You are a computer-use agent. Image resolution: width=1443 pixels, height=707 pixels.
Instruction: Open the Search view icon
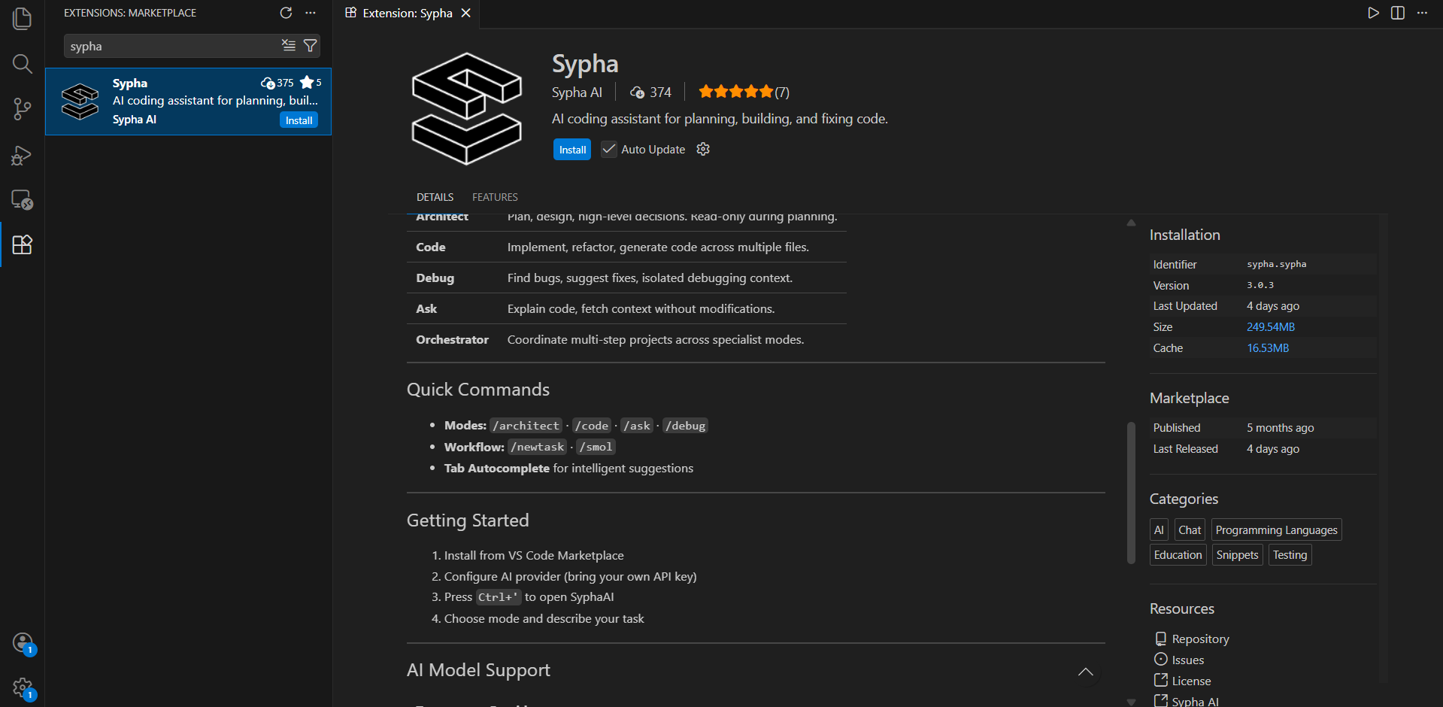tap(22, 64)
